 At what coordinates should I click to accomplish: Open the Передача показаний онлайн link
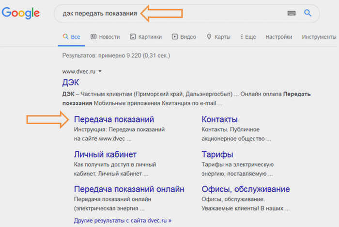coord(129,189)
